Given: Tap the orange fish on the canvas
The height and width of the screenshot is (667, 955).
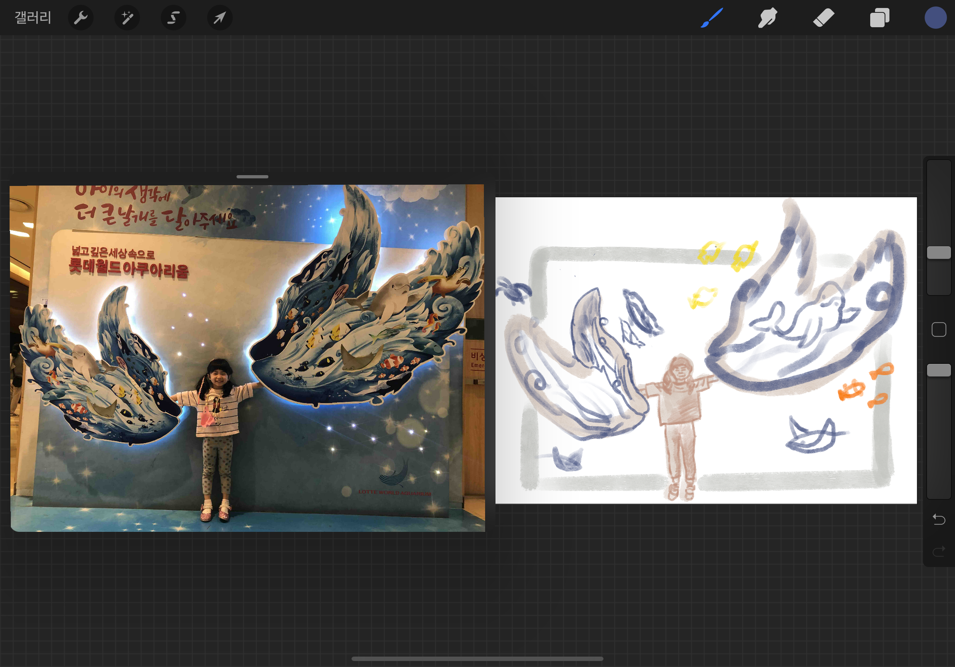Looking at the screenshot, I should pyautogui.click(x=851, y=390).
